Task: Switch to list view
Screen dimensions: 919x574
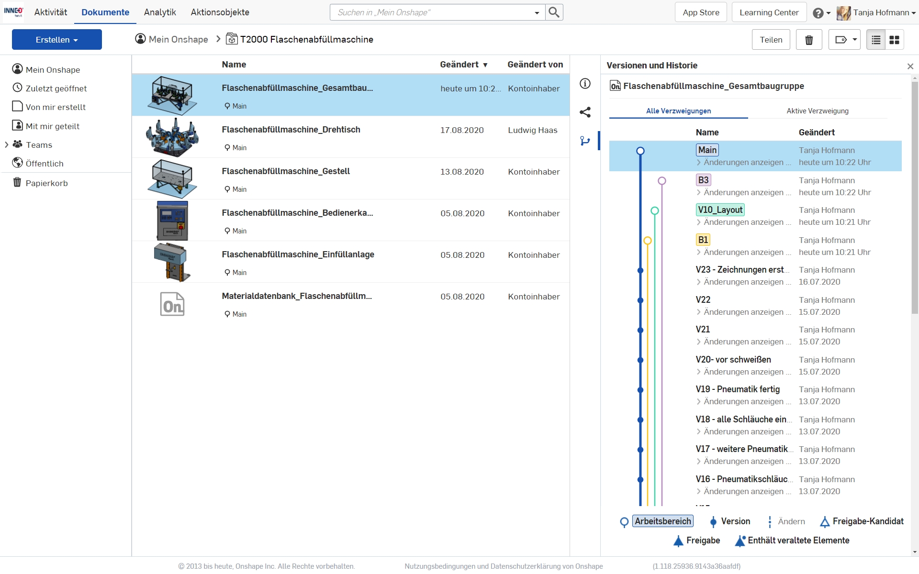Action: (x=875, y=40)
